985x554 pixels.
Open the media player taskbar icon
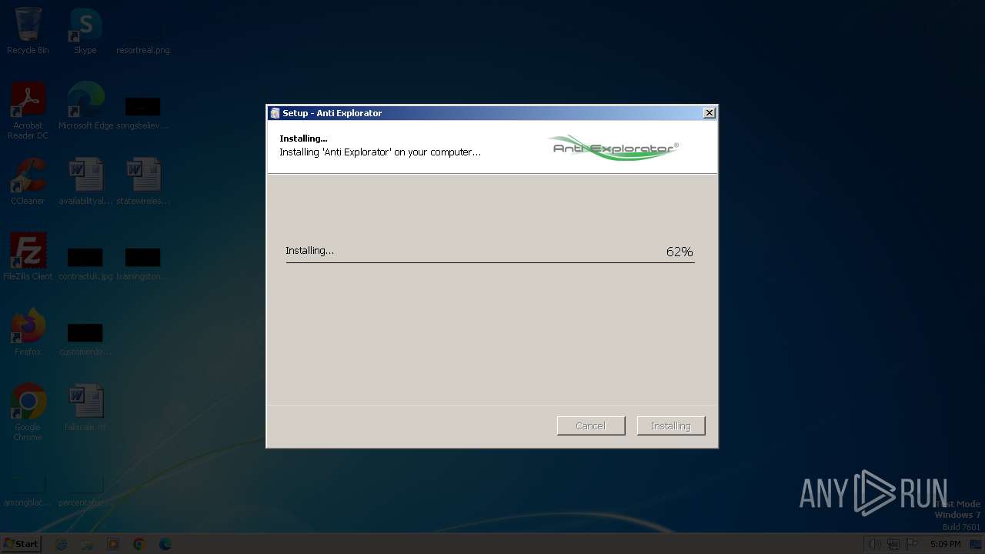(113, 544)
